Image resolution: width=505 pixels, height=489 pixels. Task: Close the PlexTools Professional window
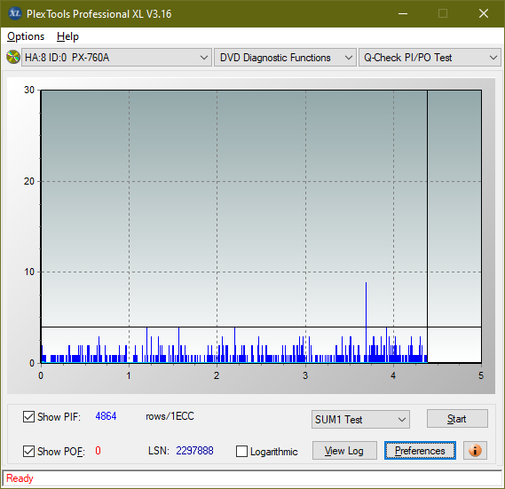click(x=484, y=13)
